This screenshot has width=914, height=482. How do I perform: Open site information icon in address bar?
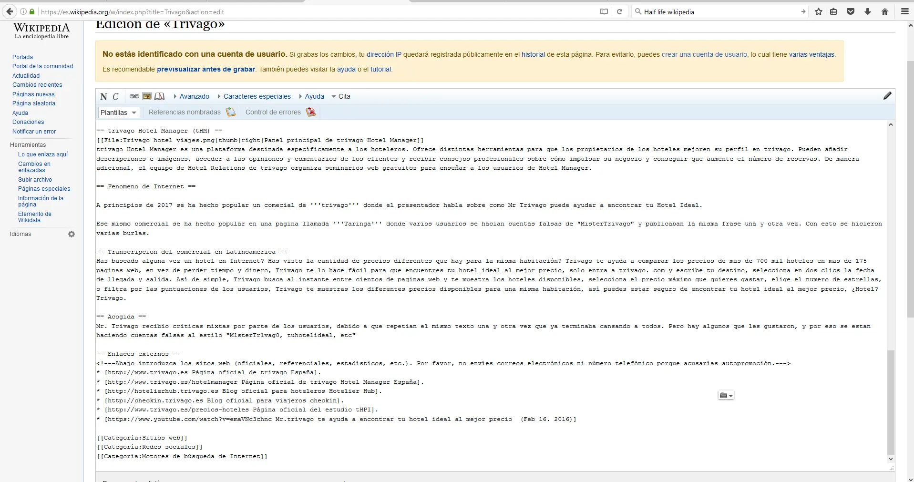[x=23, y=11]
